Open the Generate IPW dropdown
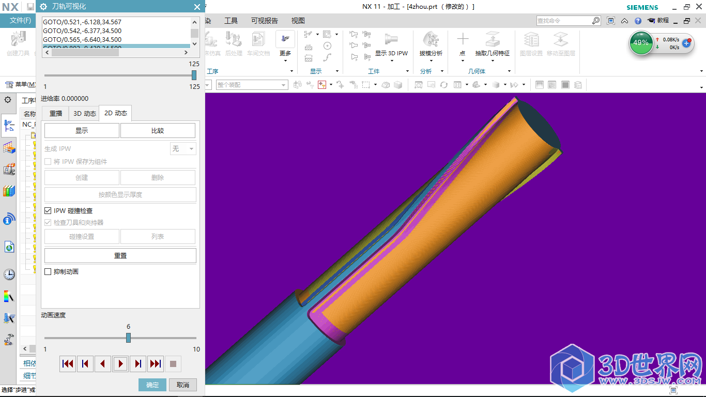 183,148
